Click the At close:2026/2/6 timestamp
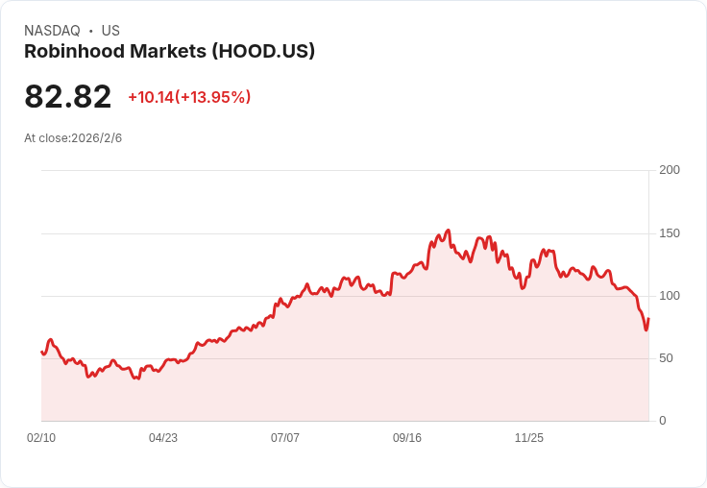Screen dimensions: 707x488 [x=73, y=138]
